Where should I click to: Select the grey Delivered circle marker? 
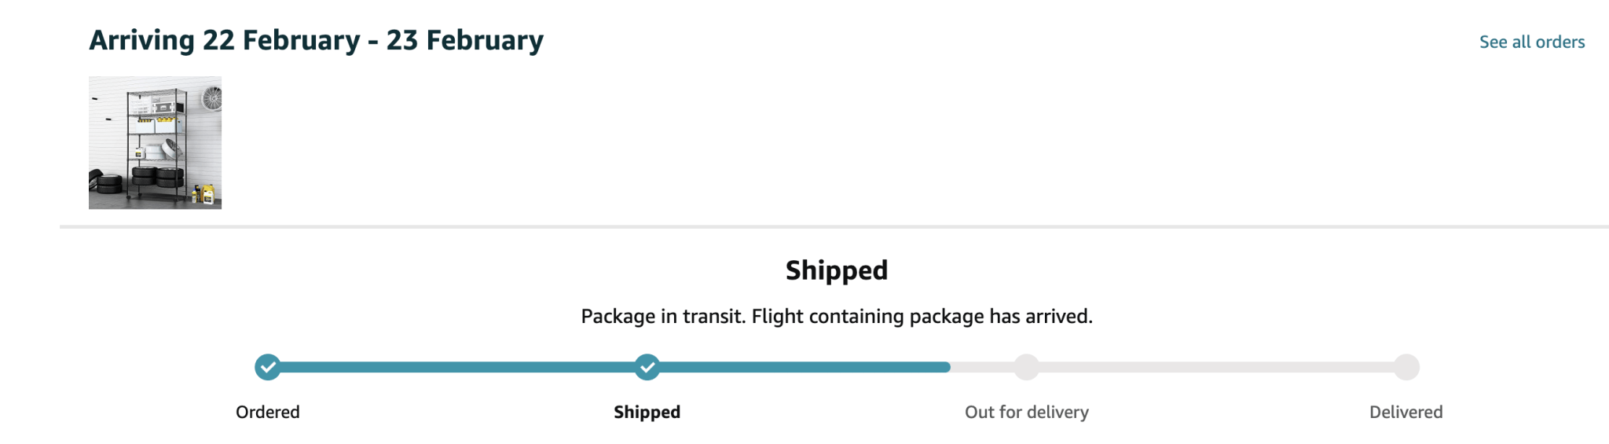click(1406, 367)
